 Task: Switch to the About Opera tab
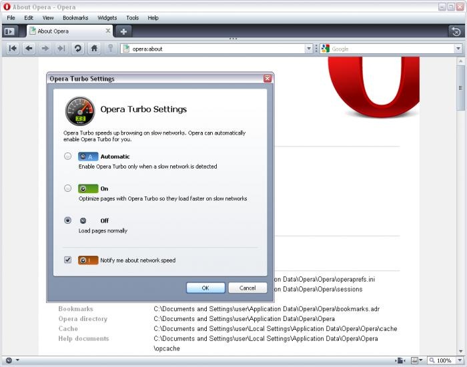coord(69,31)
